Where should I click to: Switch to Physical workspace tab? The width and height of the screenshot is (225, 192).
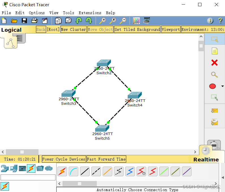[21, 38]
